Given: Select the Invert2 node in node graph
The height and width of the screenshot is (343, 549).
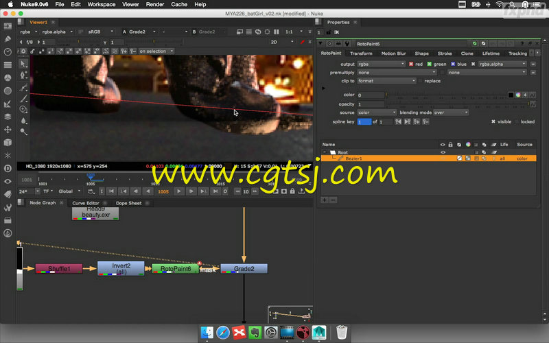Looking at the screenshot, I should point(121,268).
